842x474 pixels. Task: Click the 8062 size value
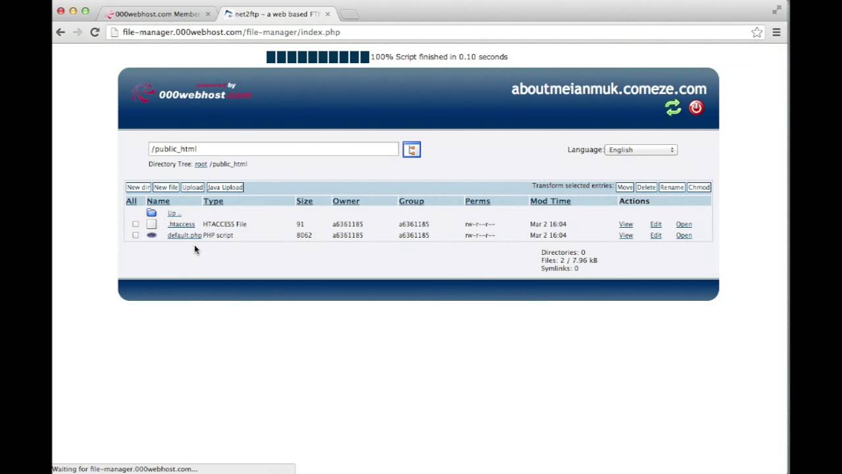pyautogui.click(x=304, y=235)
